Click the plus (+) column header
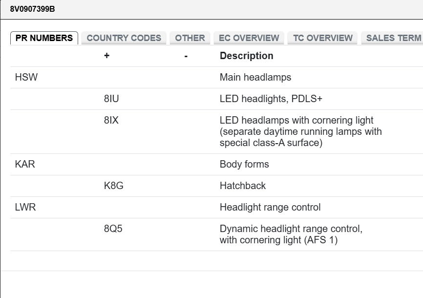This screenshot has height=298, width=423. pos(107,56)
